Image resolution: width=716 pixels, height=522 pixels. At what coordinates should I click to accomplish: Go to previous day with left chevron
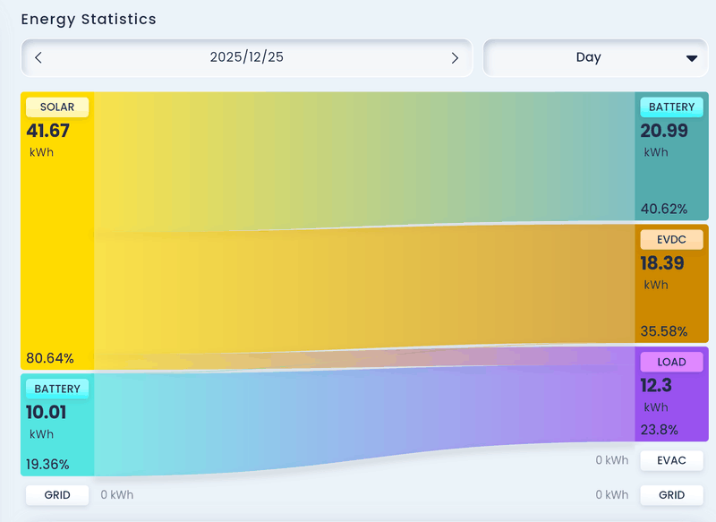pyautogui.click(x=38, y=57)
